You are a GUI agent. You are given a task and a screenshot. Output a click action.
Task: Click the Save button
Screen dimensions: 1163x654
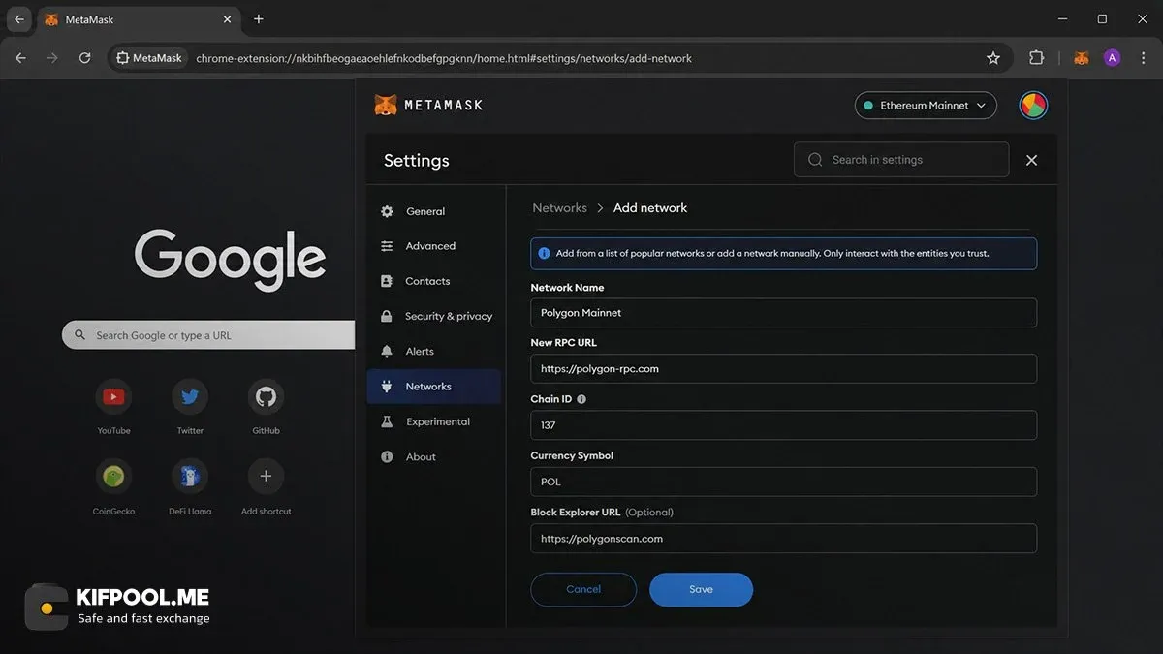pos(701,589)
